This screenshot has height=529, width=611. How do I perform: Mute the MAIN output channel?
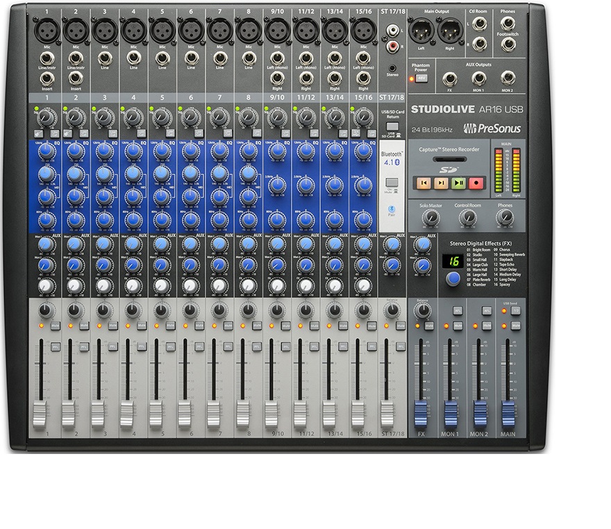point(515,325)
